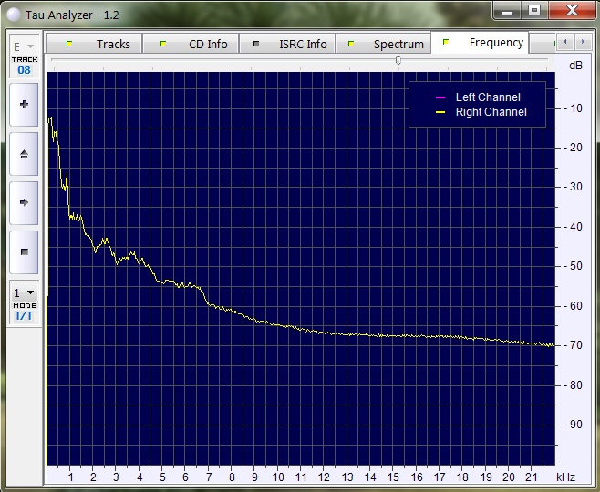The image size is (600, 492).
Task: Expand the mode number dropdown
Action: pos(24,292)
